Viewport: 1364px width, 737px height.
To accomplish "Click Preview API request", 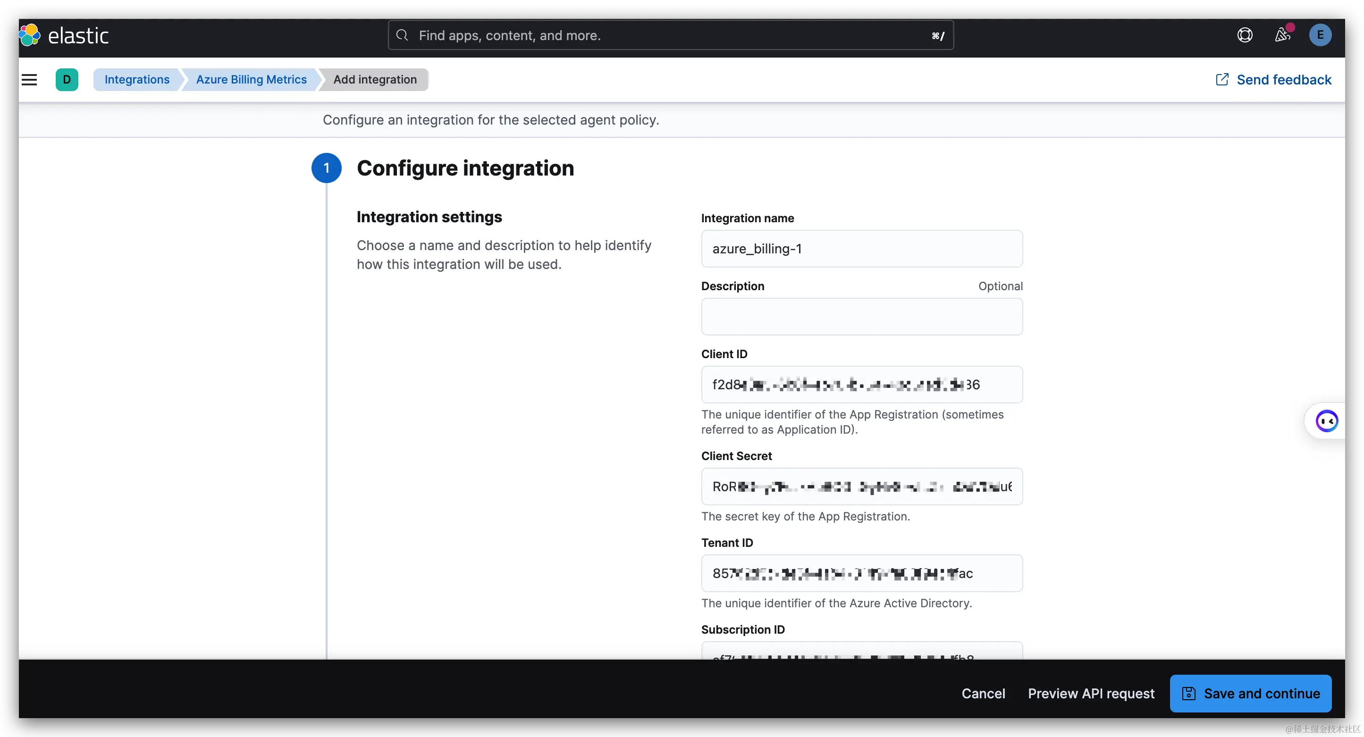I will 1091,694.
